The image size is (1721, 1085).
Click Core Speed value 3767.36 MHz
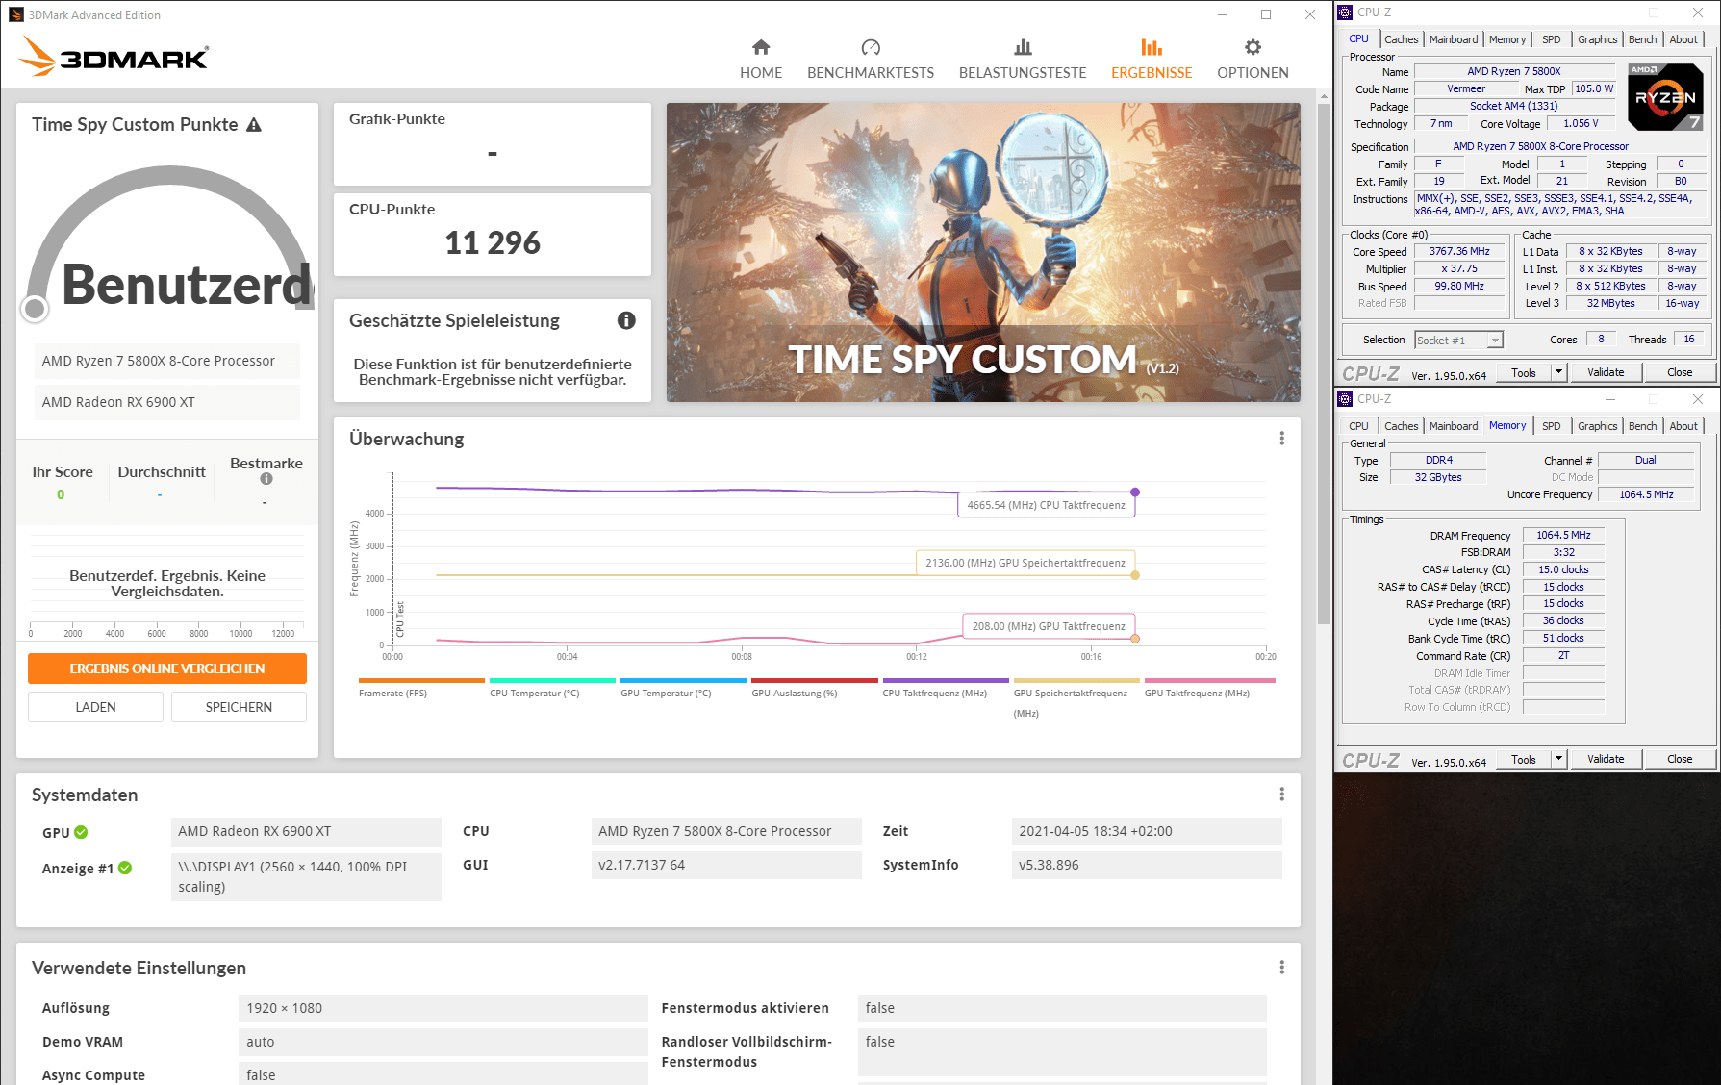[1459, 252]
